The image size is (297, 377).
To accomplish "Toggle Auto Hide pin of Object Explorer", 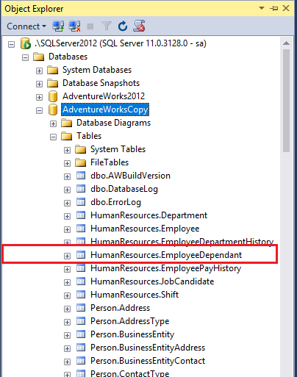I will 274,8.
